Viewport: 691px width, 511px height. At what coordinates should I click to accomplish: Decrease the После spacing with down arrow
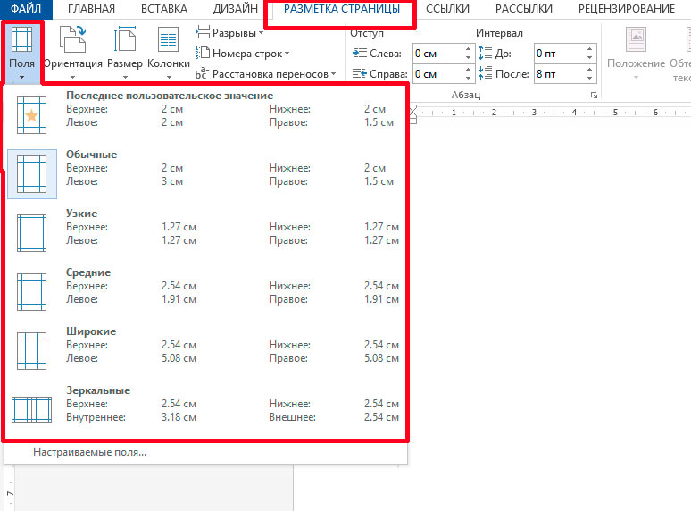pos(589,78)
